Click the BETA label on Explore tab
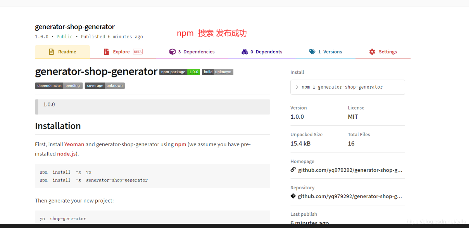The image size is (469, 228). [x=138, y=52]
